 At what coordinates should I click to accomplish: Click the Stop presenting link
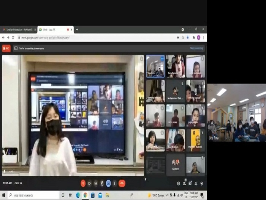point(196,48)
